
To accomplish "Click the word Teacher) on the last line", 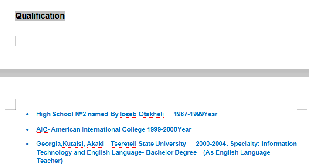I will [x=50, y=161].
